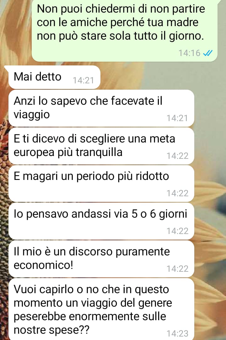Click the 14:16 timestamp on the sent message

click(189, 53)
